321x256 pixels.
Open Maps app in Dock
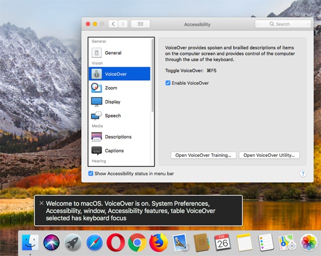287,242
